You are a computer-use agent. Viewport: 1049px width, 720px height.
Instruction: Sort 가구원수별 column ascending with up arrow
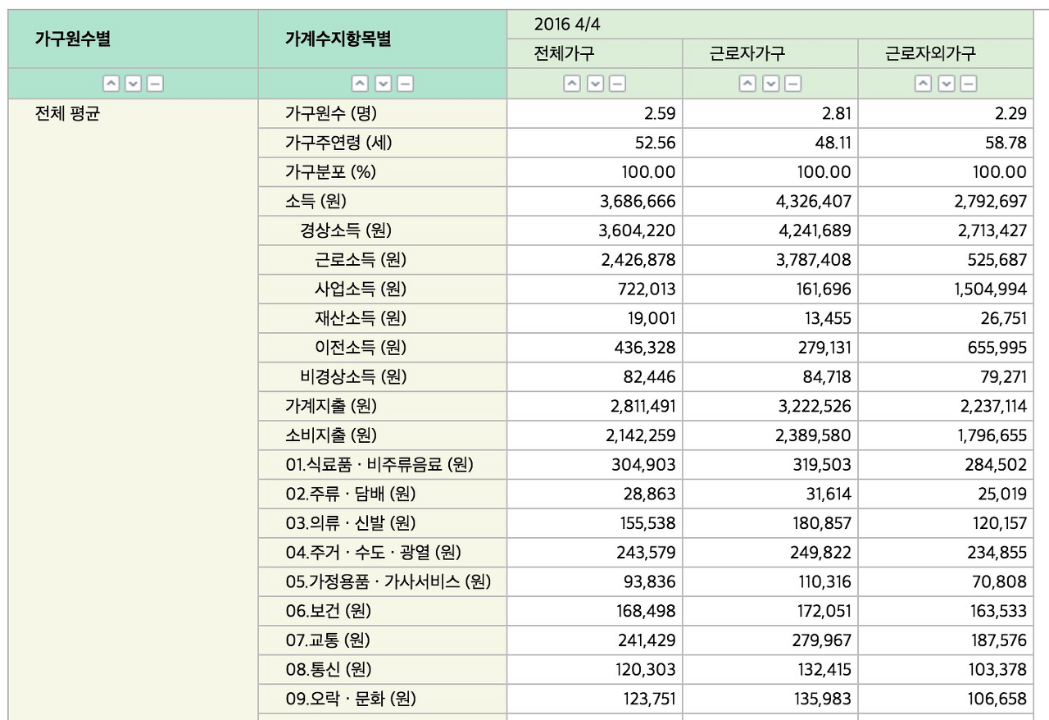[x=111, y=84]
